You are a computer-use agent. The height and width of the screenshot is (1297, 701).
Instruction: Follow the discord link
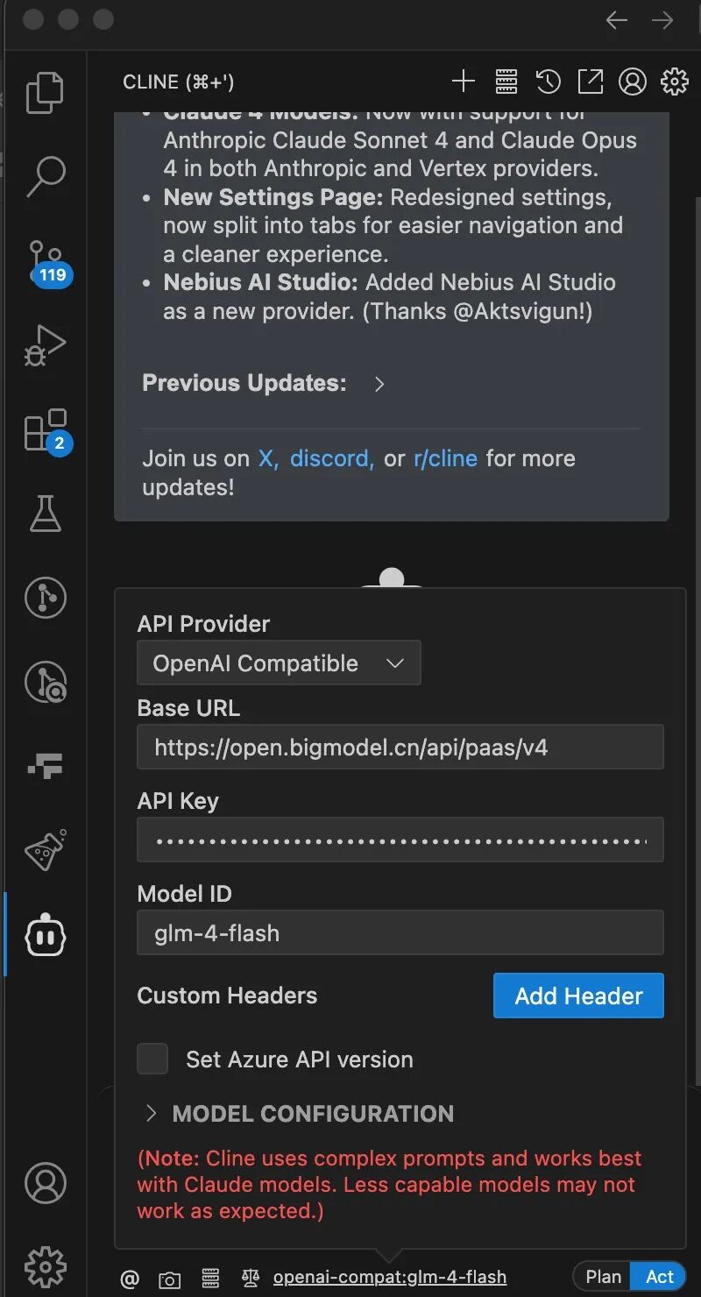[331, 458]
